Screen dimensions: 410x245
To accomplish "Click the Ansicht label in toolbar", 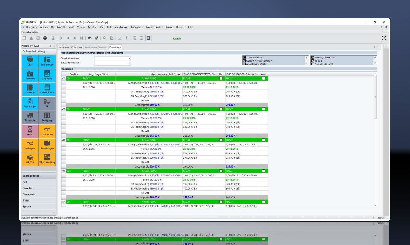I will point(177,38).
